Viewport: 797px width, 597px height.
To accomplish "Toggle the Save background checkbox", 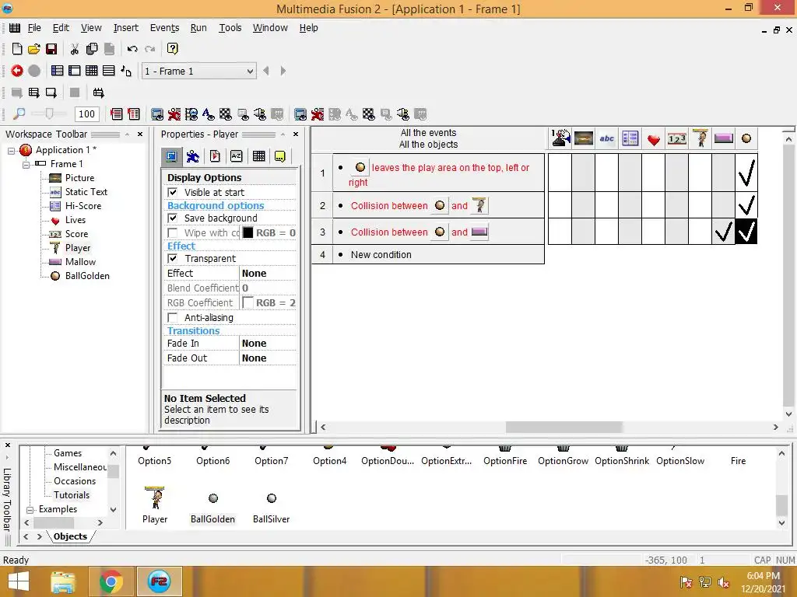I will [x=173, y=218].
